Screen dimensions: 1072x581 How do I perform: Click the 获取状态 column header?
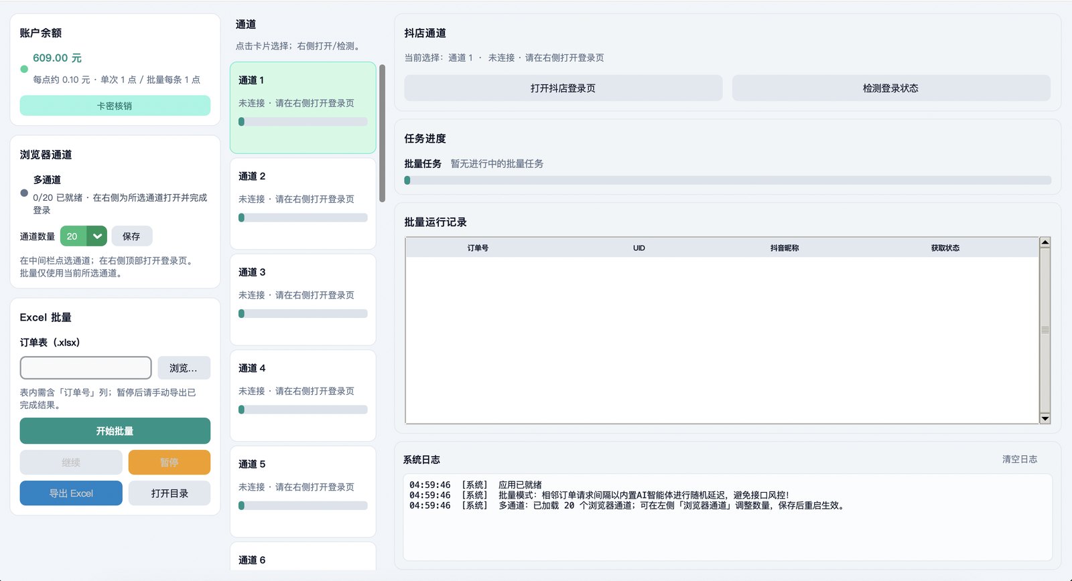click(x=945, y=248)
